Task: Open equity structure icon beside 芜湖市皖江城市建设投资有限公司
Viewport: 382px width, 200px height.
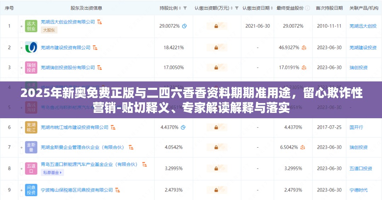Action: 113,127
